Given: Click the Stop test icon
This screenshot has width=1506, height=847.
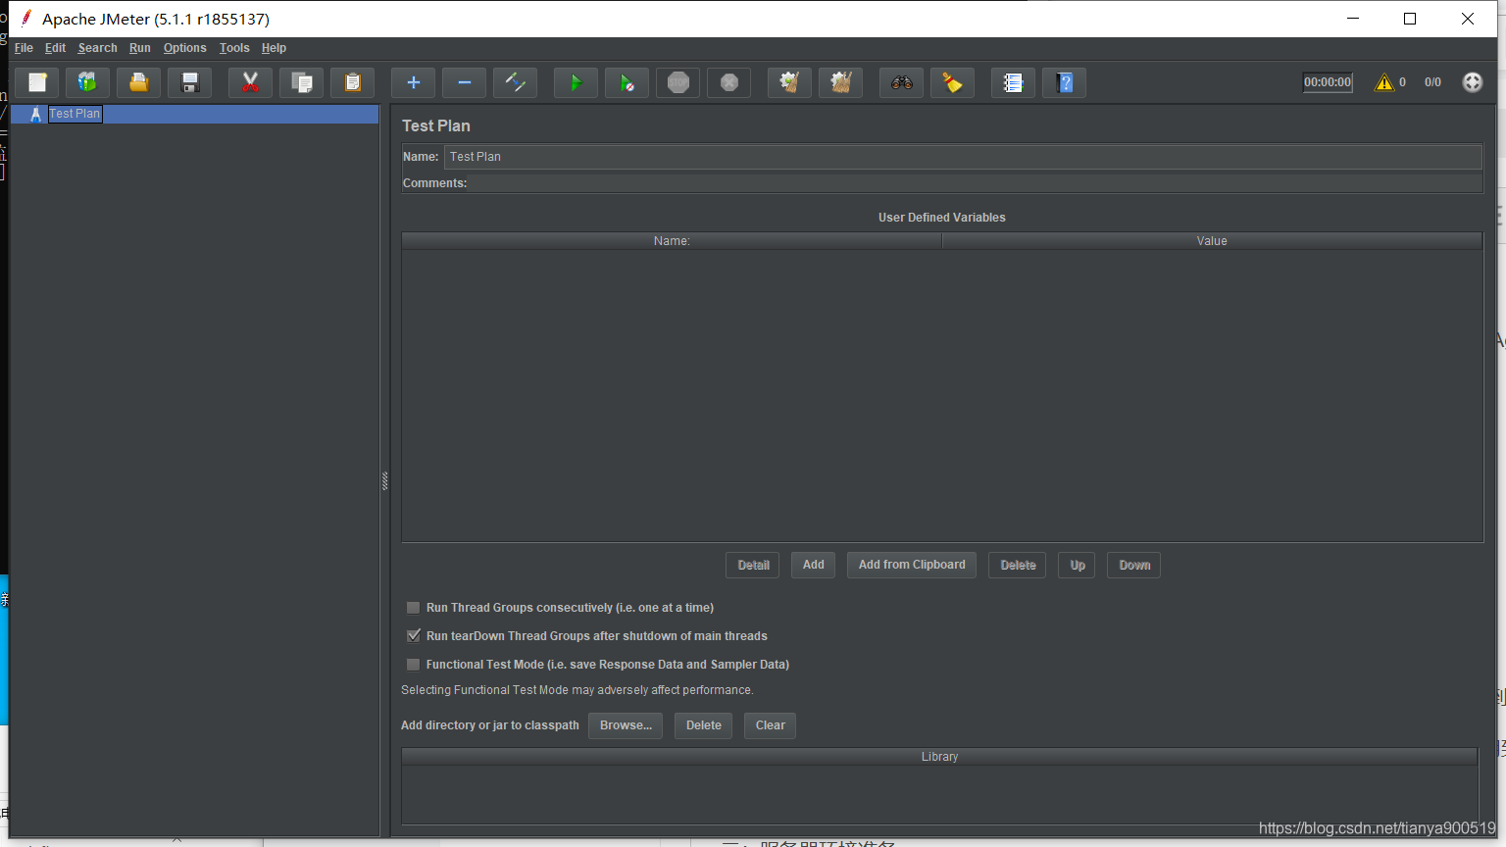Looking at the screenshot, I should tap(678, 82).
